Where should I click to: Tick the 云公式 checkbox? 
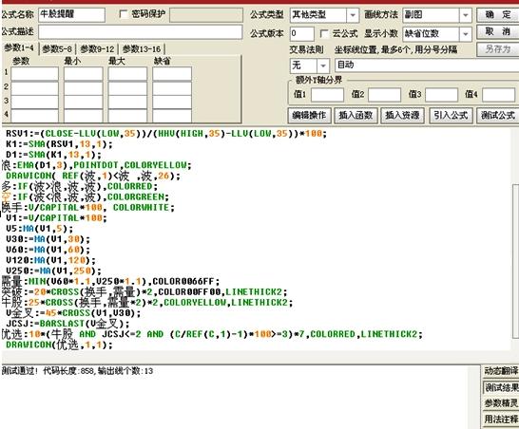coord(325,33)
